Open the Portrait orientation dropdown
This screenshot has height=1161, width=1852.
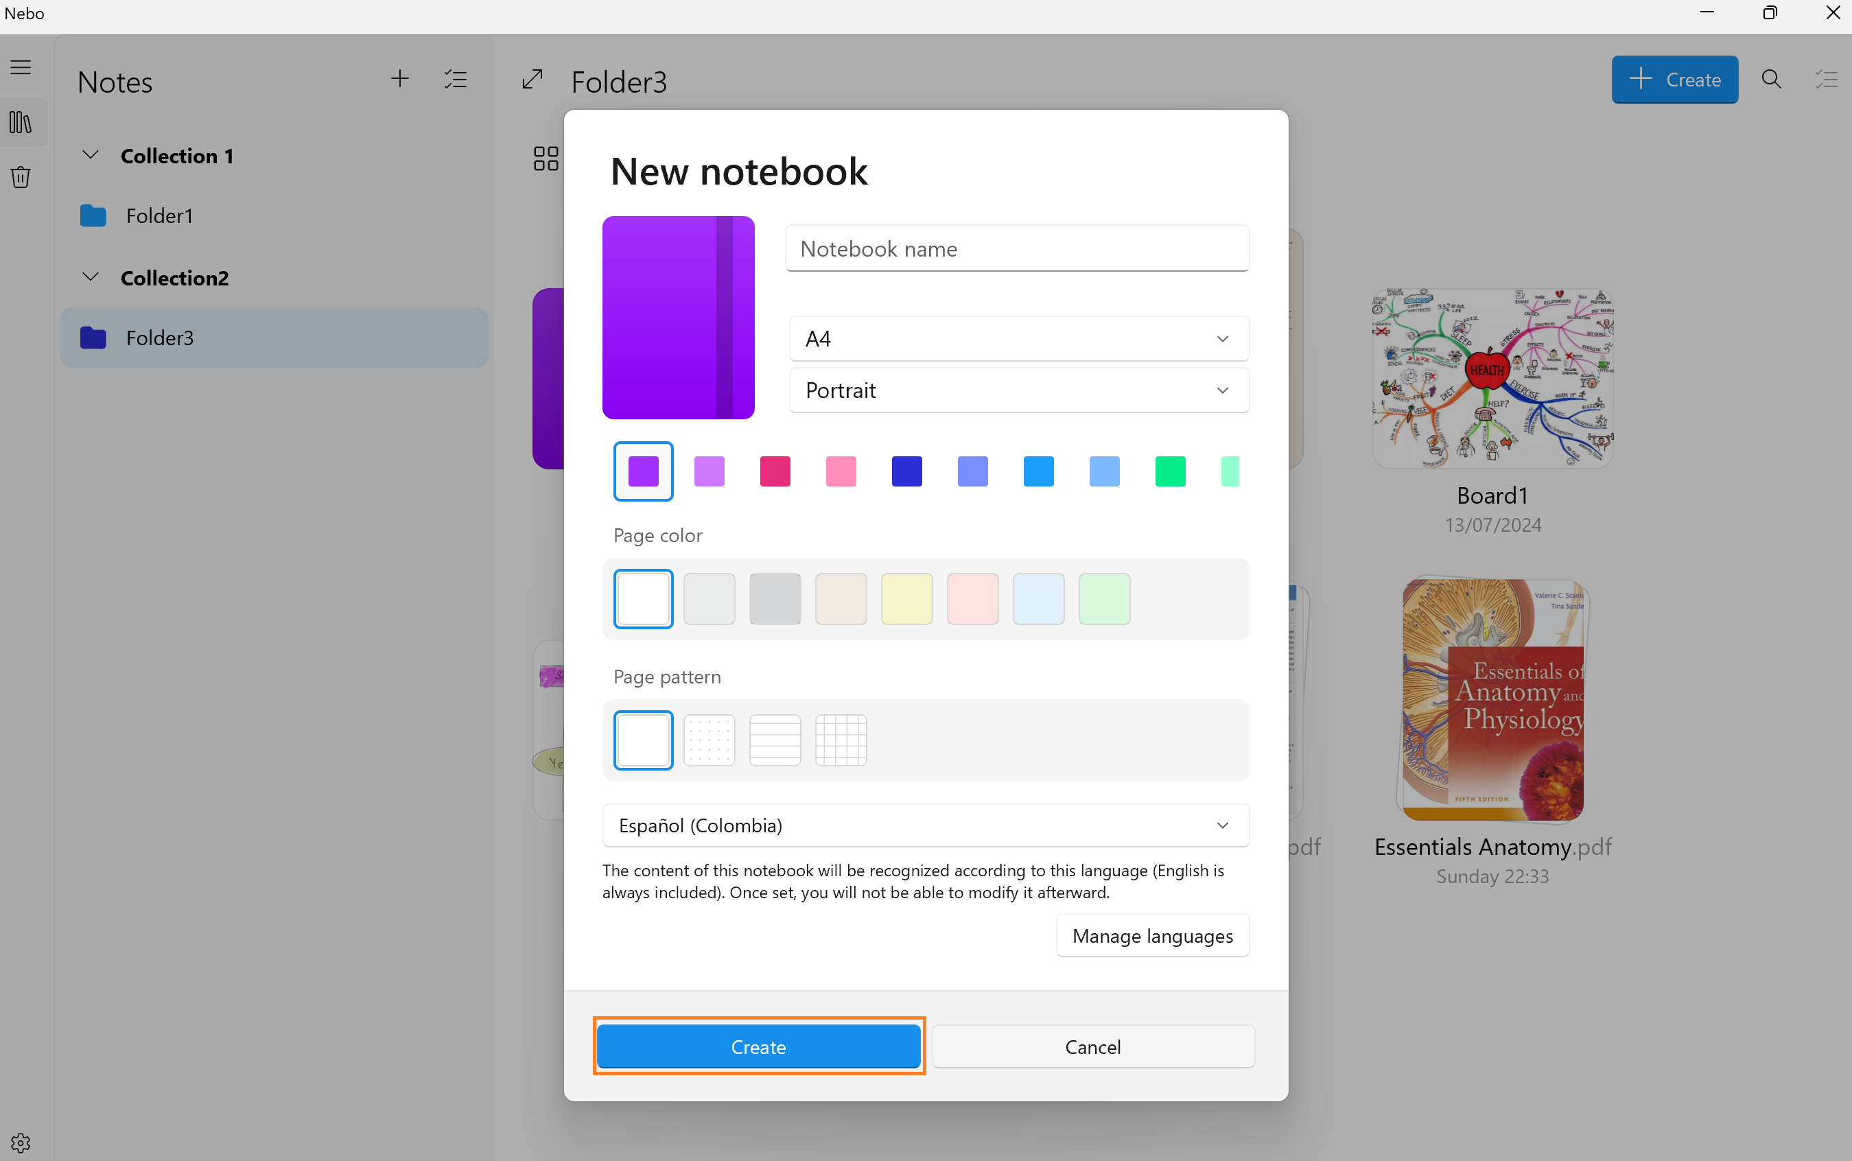(x=1018, y=390)
